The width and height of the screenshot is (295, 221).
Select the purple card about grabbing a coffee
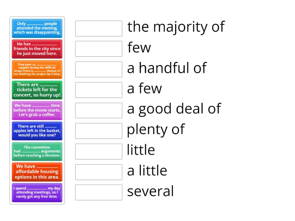point(37,110)
